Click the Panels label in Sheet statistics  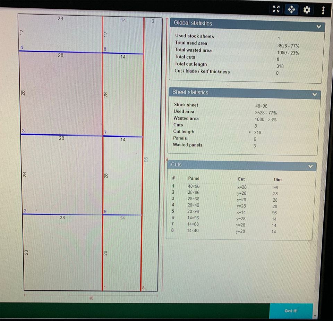[x=180, y=138]
